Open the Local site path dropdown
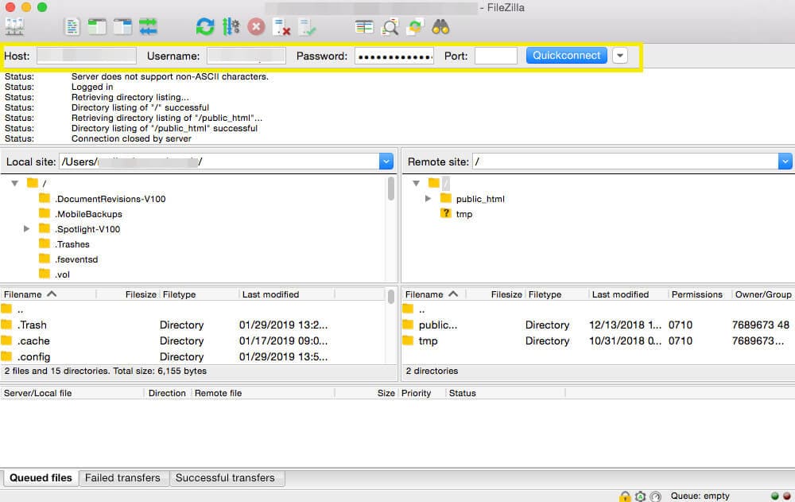 [386, 161]
